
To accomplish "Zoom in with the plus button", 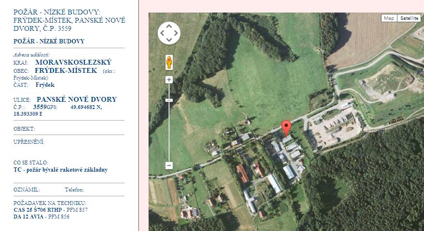I will [x=169, y=80].
